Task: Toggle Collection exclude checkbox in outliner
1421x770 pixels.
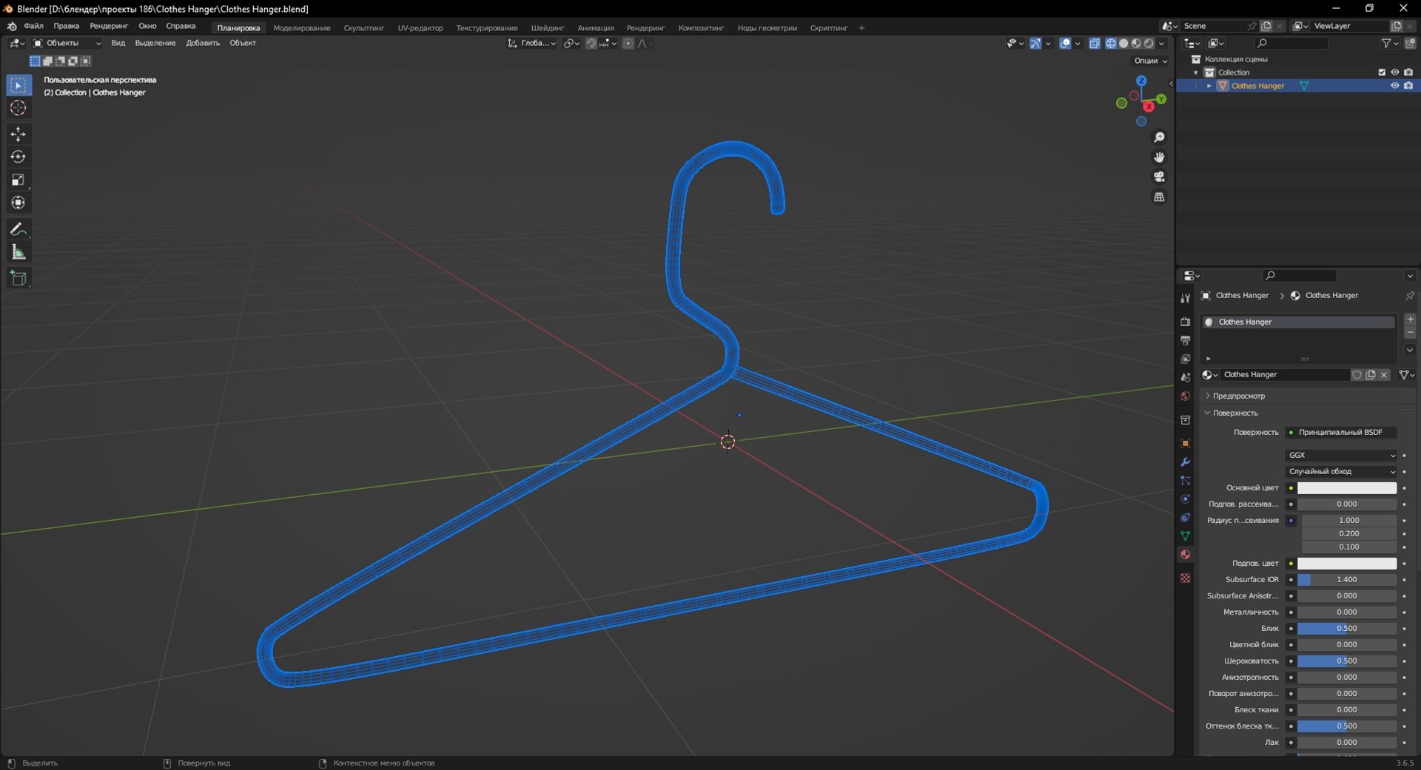Action: pyautogui.click(x=1381, y=72)
